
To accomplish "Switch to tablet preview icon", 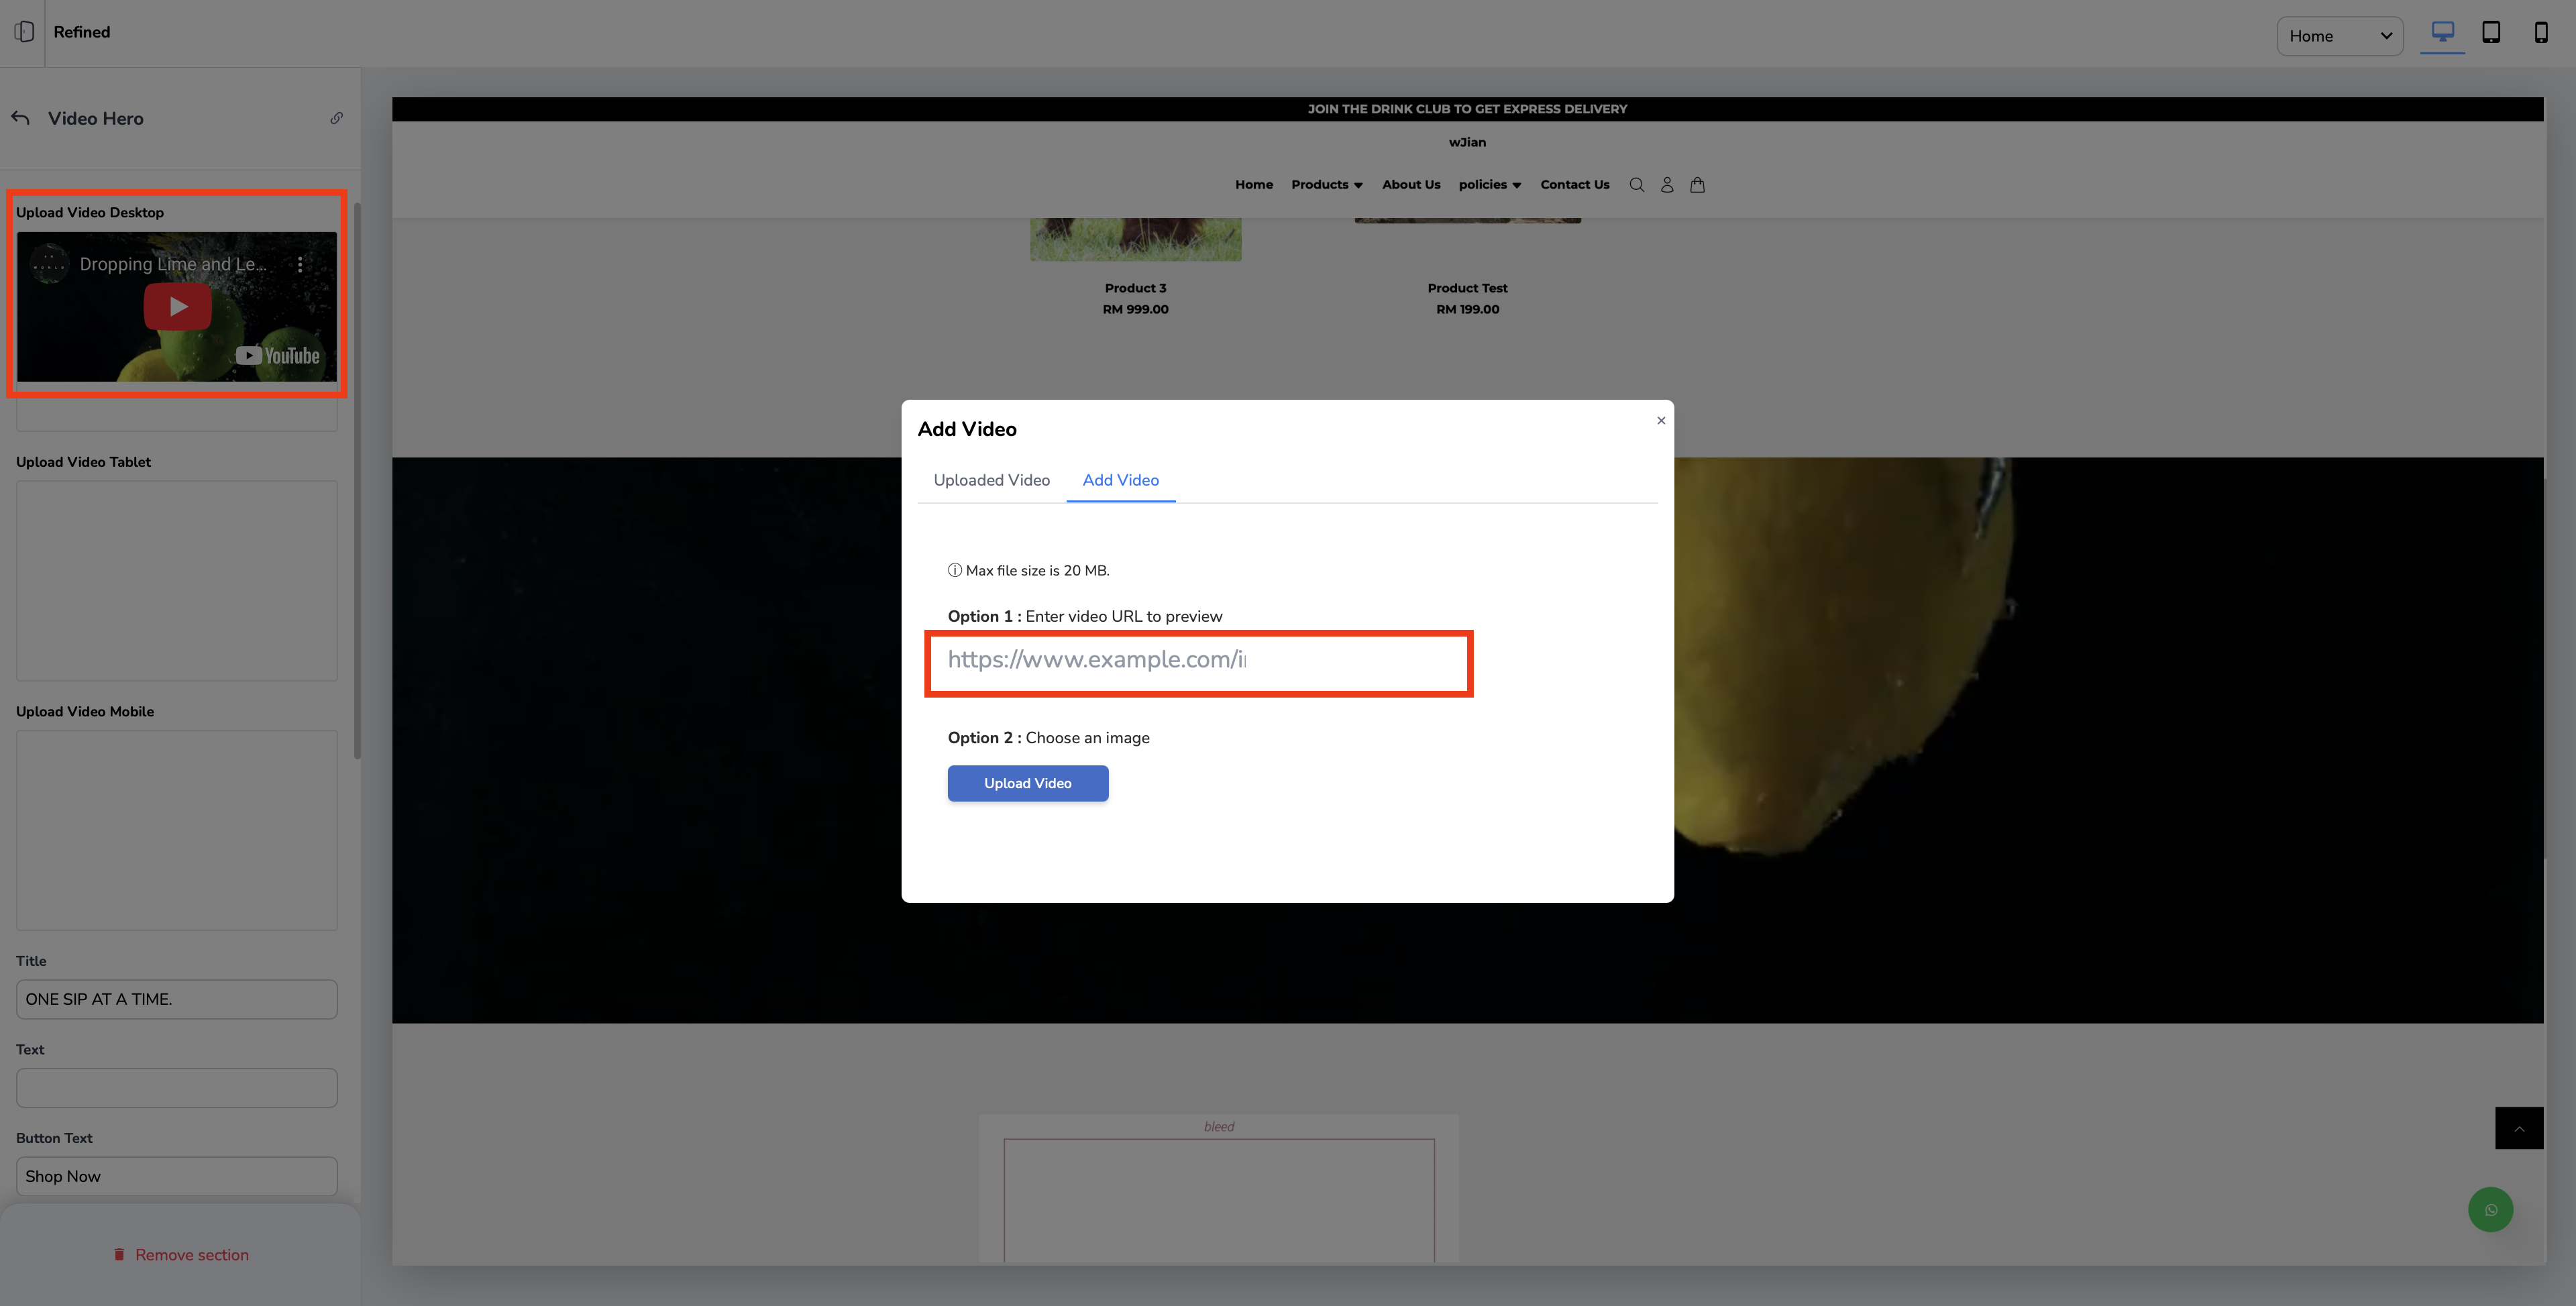I will click(2491, 33).
